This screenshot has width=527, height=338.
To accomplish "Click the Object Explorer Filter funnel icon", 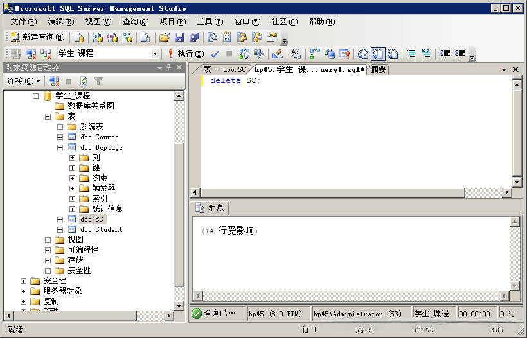I will pyautogui.click(x=98, y=81).
